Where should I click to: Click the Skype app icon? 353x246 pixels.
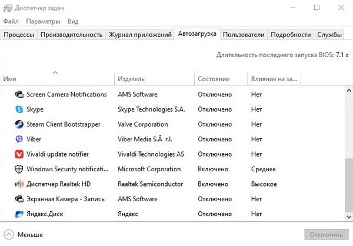pyautogui.click(x=19, y=109)
